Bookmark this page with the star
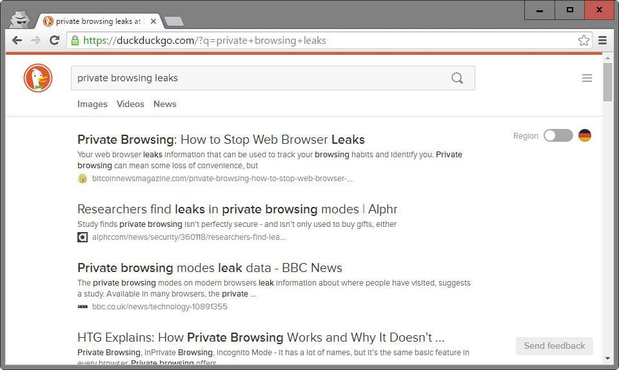 (584, 40)
